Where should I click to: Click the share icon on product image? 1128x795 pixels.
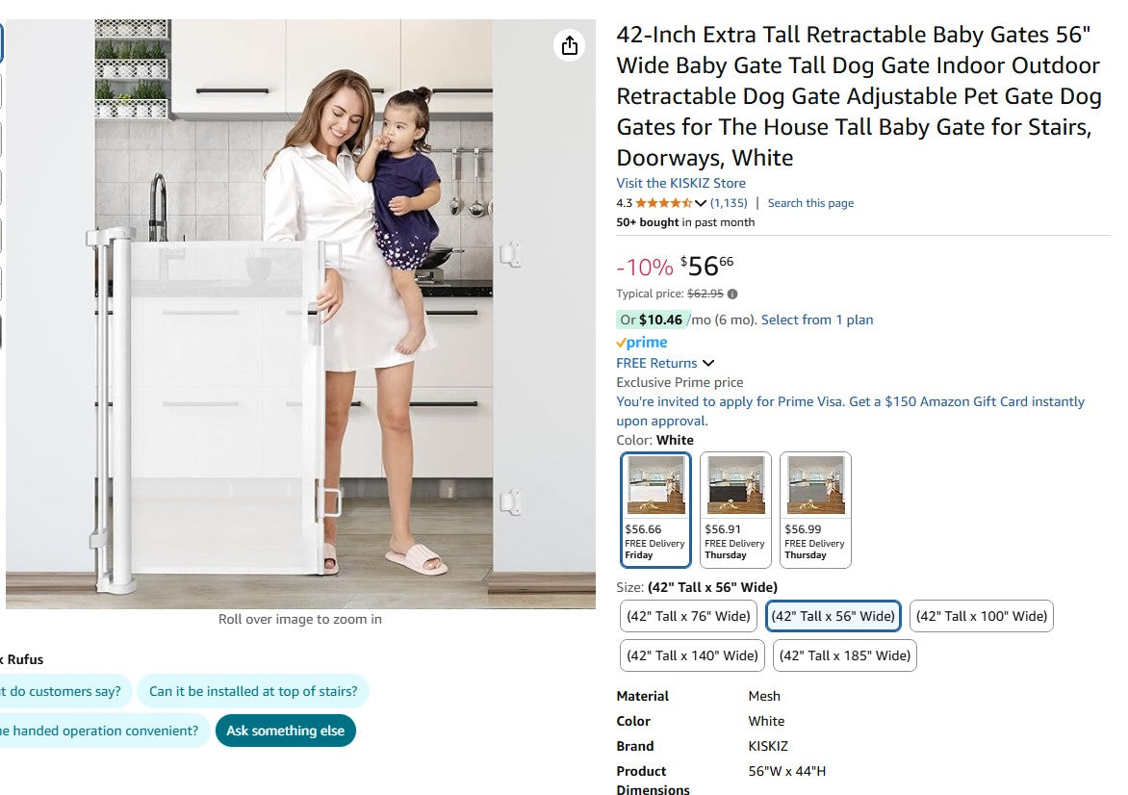coord(570,45)
